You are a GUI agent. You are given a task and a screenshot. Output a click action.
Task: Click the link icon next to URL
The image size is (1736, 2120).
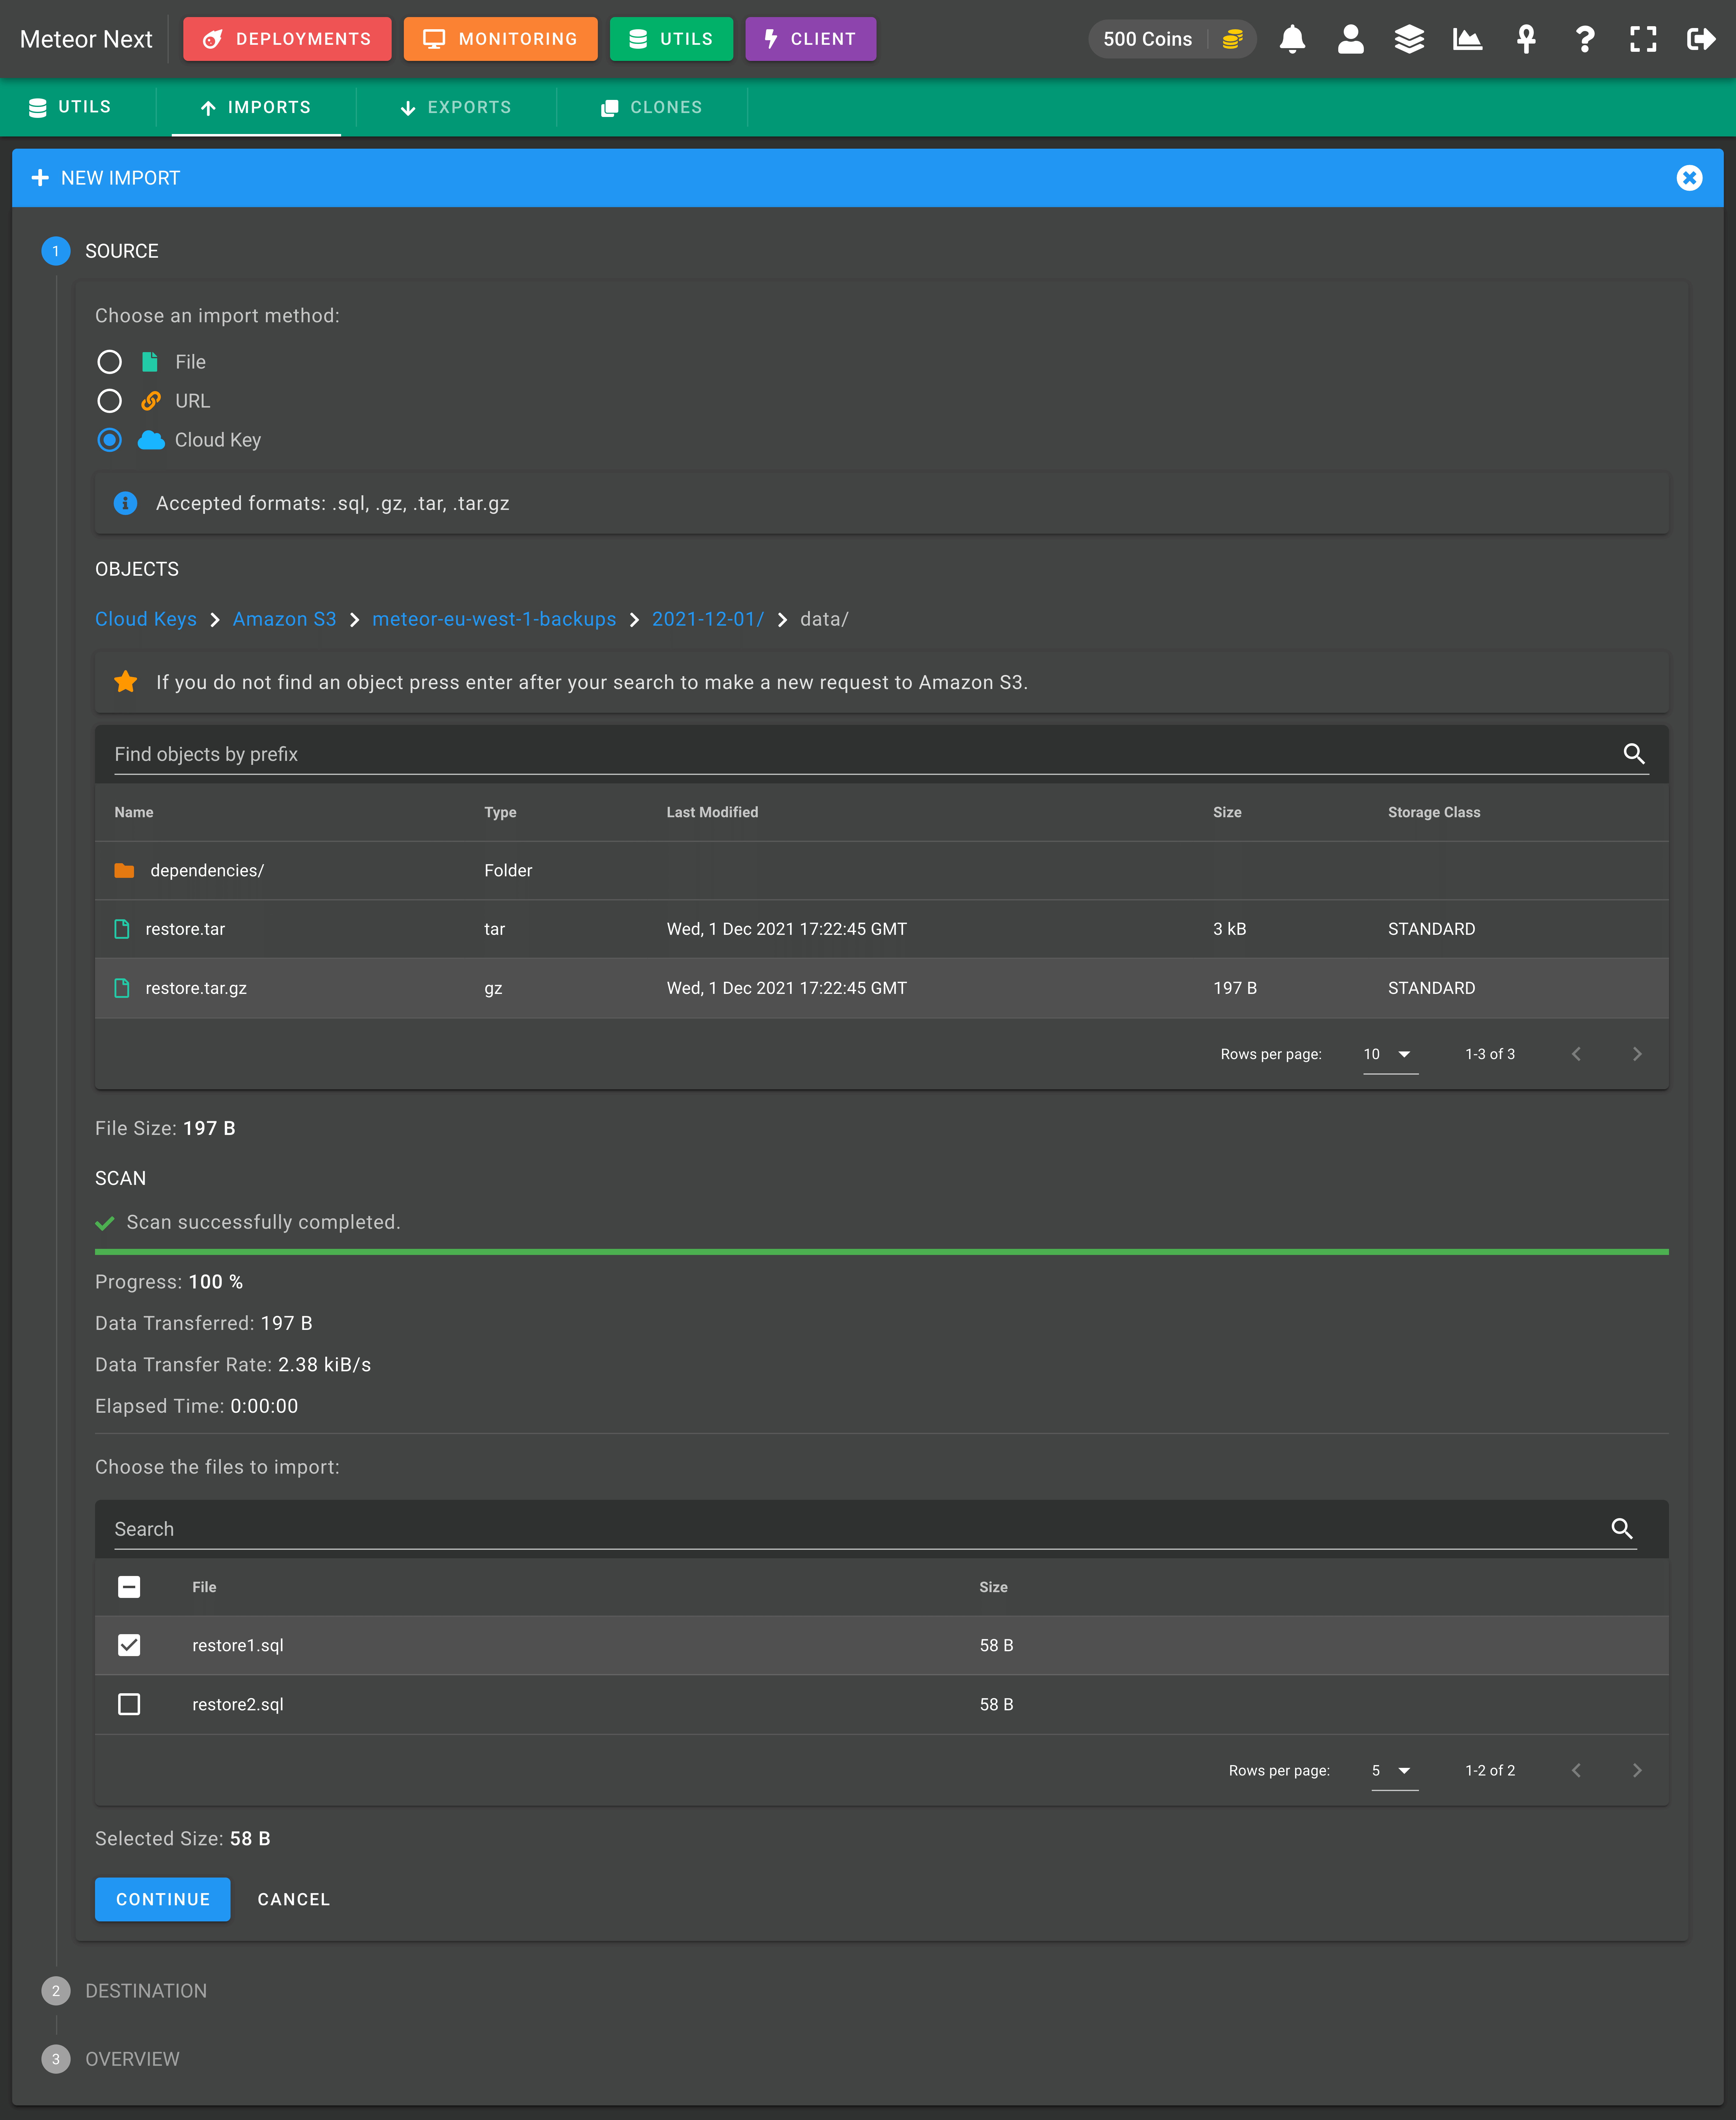pyautogui.click(x=151, y=401)
